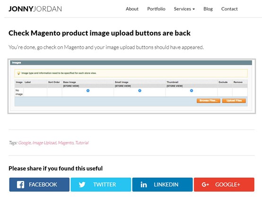Click the 'Label' column header
Viewport: 262px width, 199px height.
[x=28, y=82]
